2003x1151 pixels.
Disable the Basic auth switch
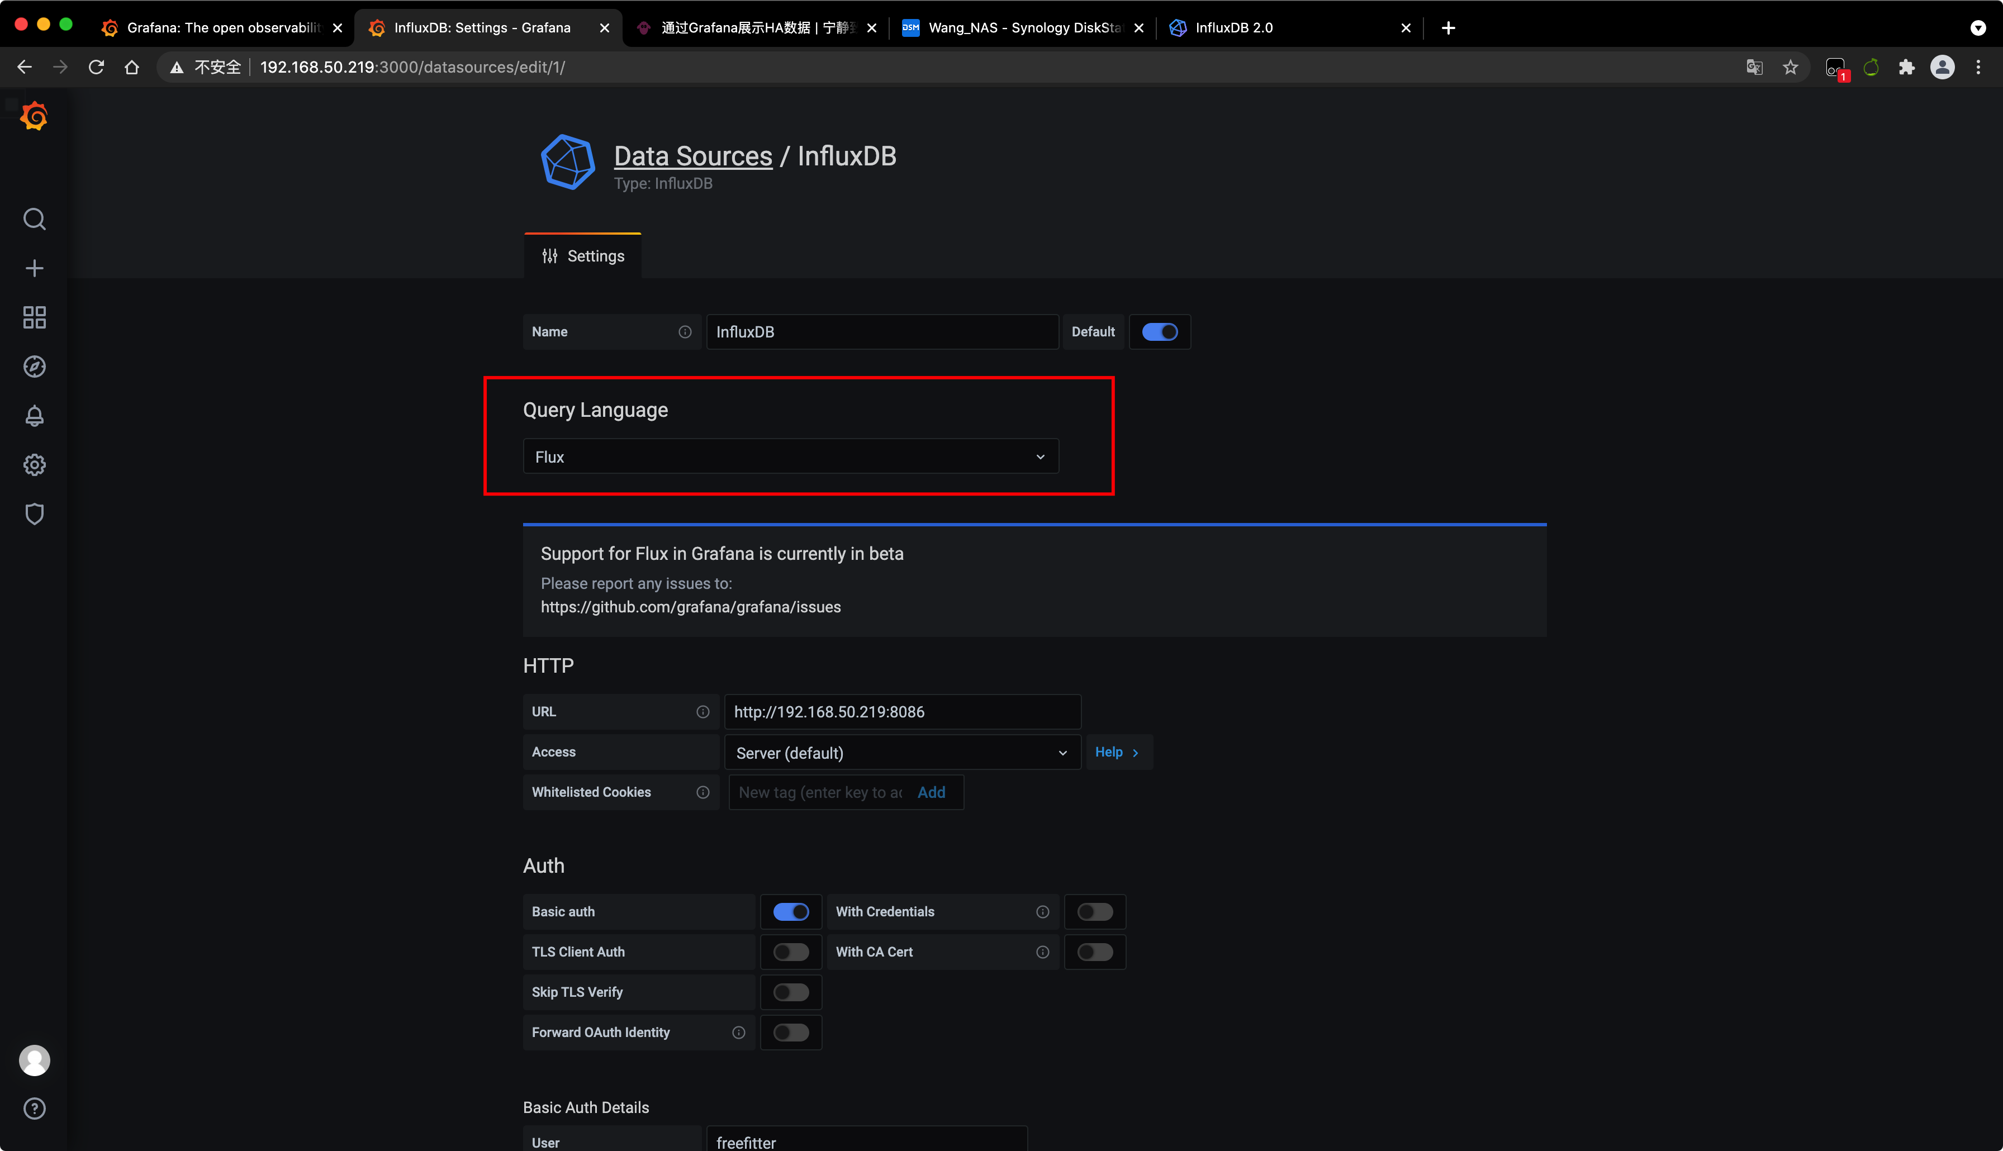click(790, 911)
